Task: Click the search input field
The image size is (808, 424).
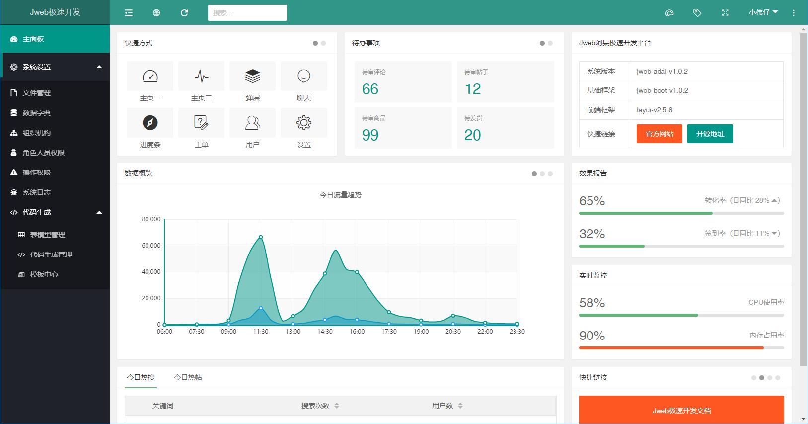Action: click(x=247, y=13)
